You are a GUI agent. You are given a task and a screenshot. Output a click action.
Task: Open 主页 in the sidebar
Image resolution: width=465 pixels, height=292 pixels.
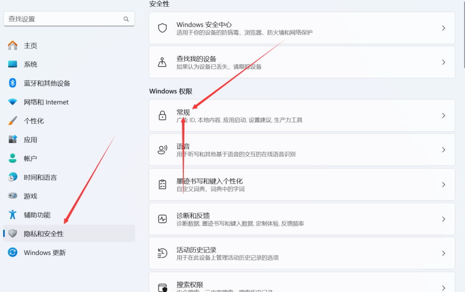pos(69,46)
